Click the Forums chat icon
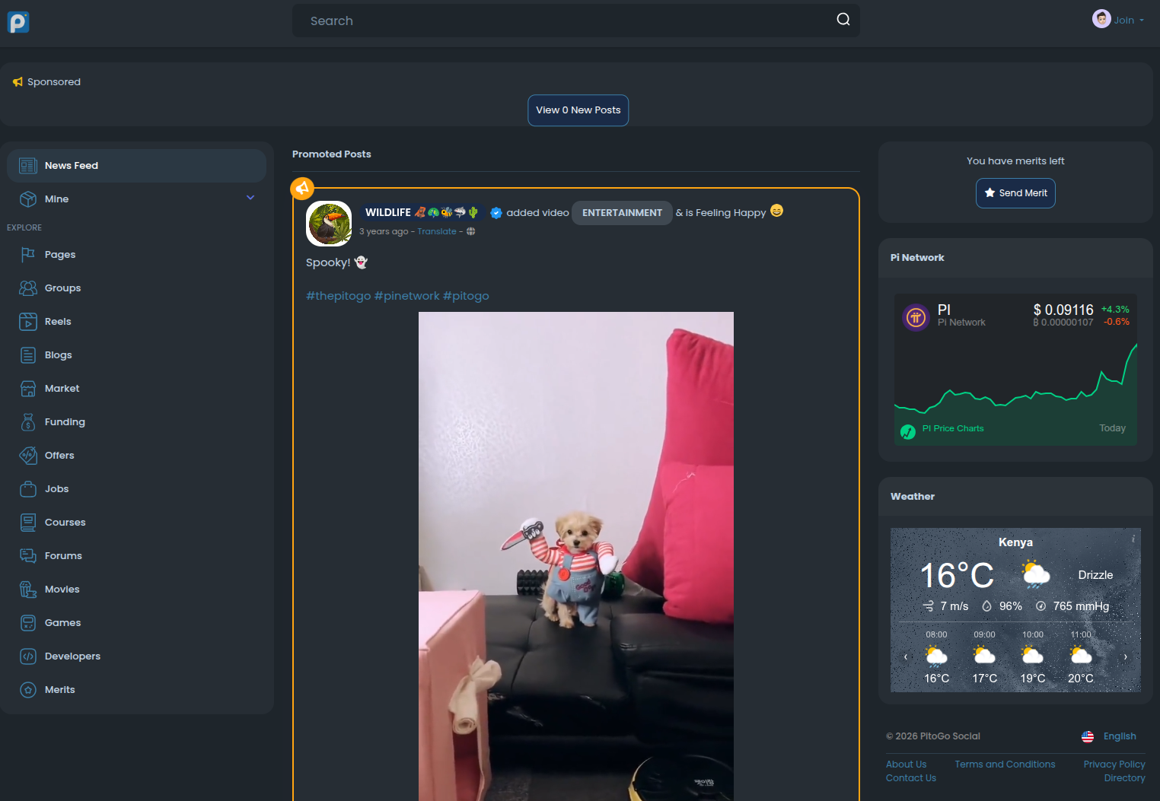 point(28,556)
